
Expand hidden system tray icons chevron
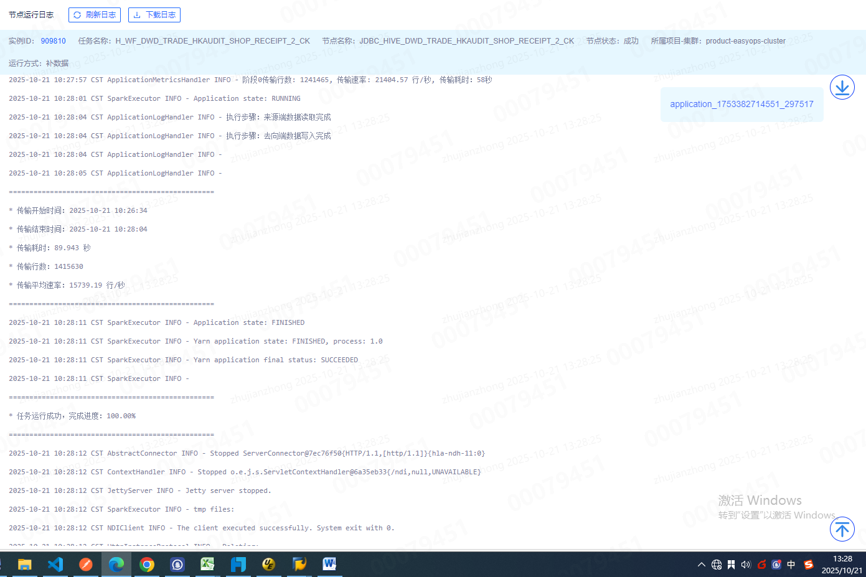pos(702,565)
